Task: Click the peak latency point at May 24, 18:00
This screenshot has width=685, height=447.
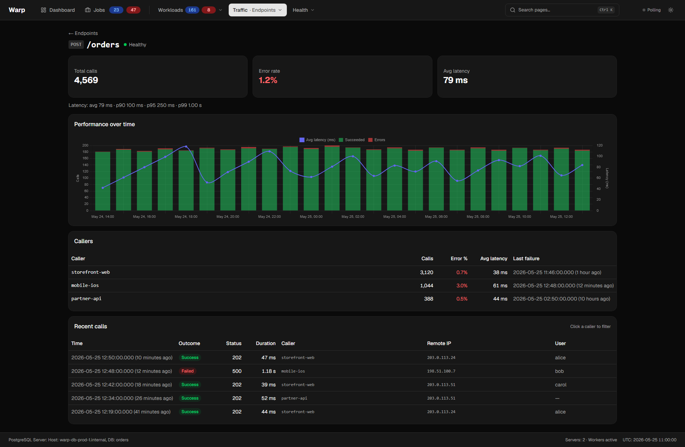Action: pyautogui.click(x=186, y=147)
